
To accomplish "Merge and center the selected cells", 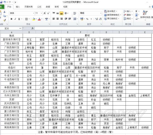I will pyautogui.click(x=75, y=19).
